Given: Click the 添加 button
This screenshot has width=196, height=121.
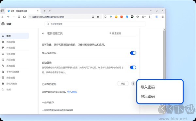Looking at the screenshot, I should point(123,84).
